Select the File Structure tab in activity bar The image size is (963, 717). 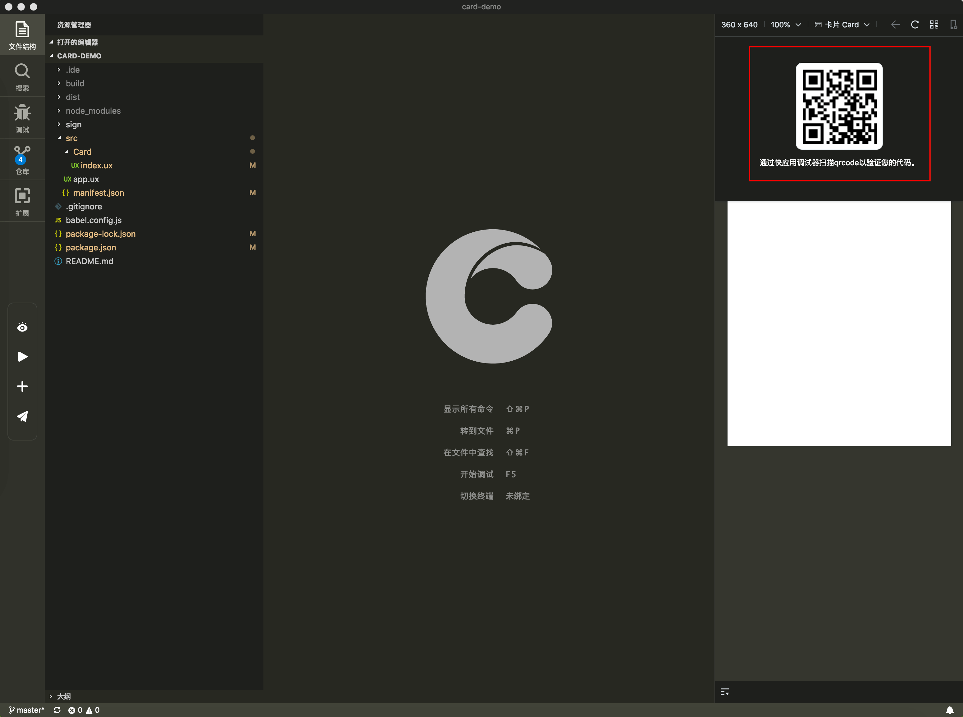pos(22,35)
